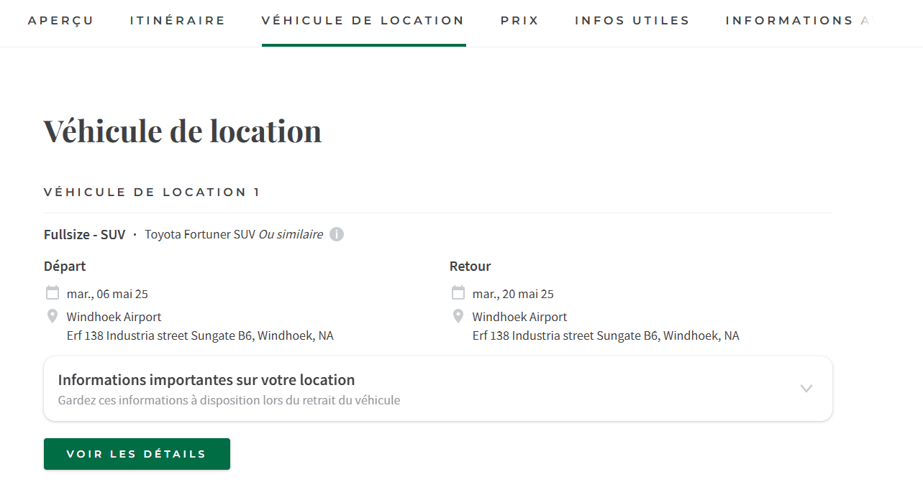Viewport: 923px width, 482px height.
Task: Click the info icon beside "Ou similaire"
Action: 337,234
